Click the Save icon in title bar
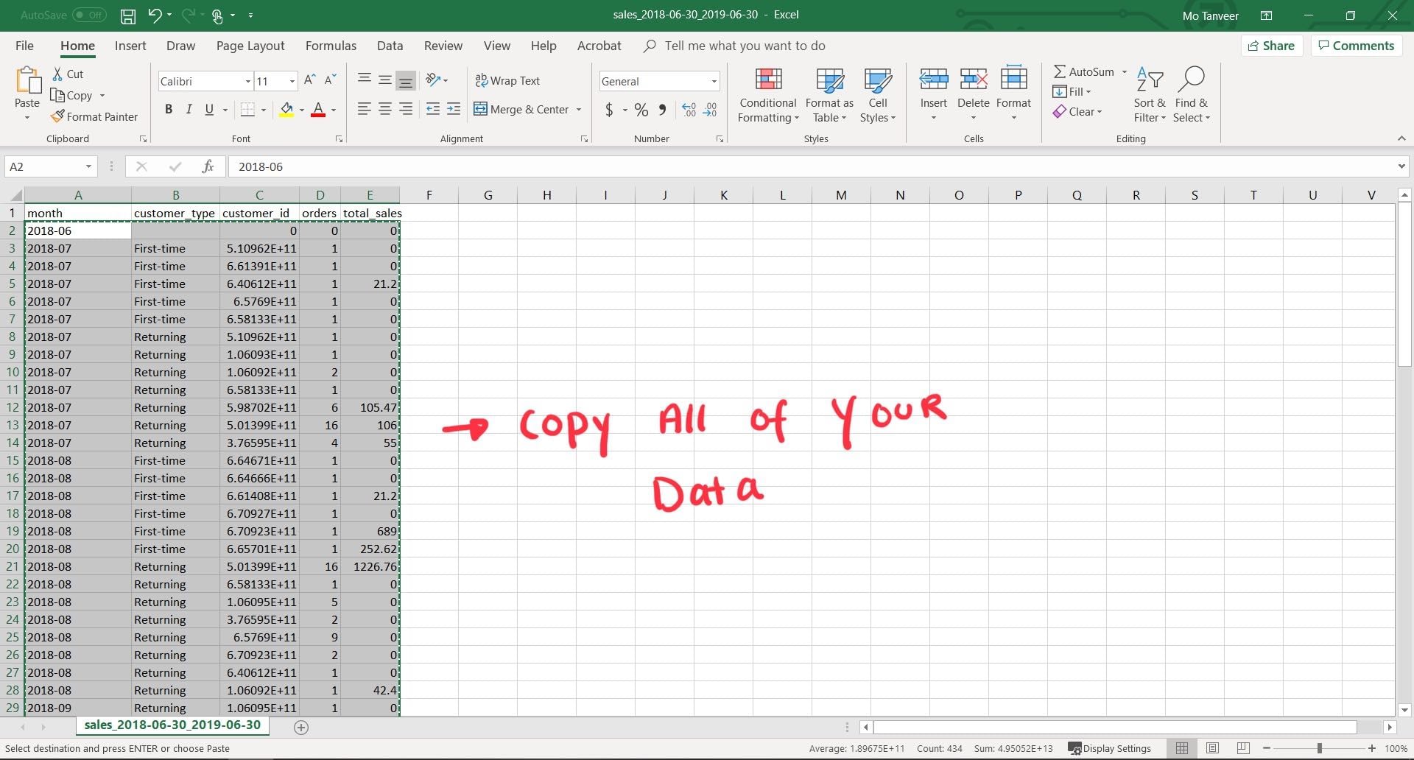The width and height of the screenshot is (1414, 760). (x=127, y=15)
